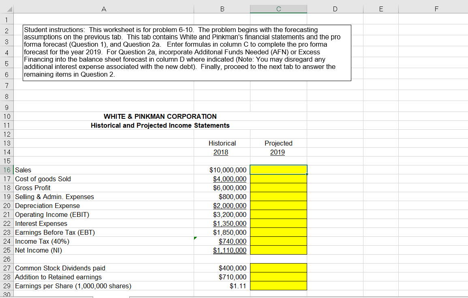This screenshot has width=468, height=298.
Task: Click yellow projected Earnings per Share cell
Action: coord(278,286)
